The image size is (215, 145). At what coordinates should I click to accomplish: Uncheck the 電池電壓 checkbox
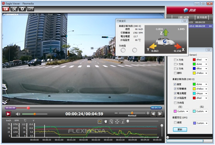click(175, 93)
